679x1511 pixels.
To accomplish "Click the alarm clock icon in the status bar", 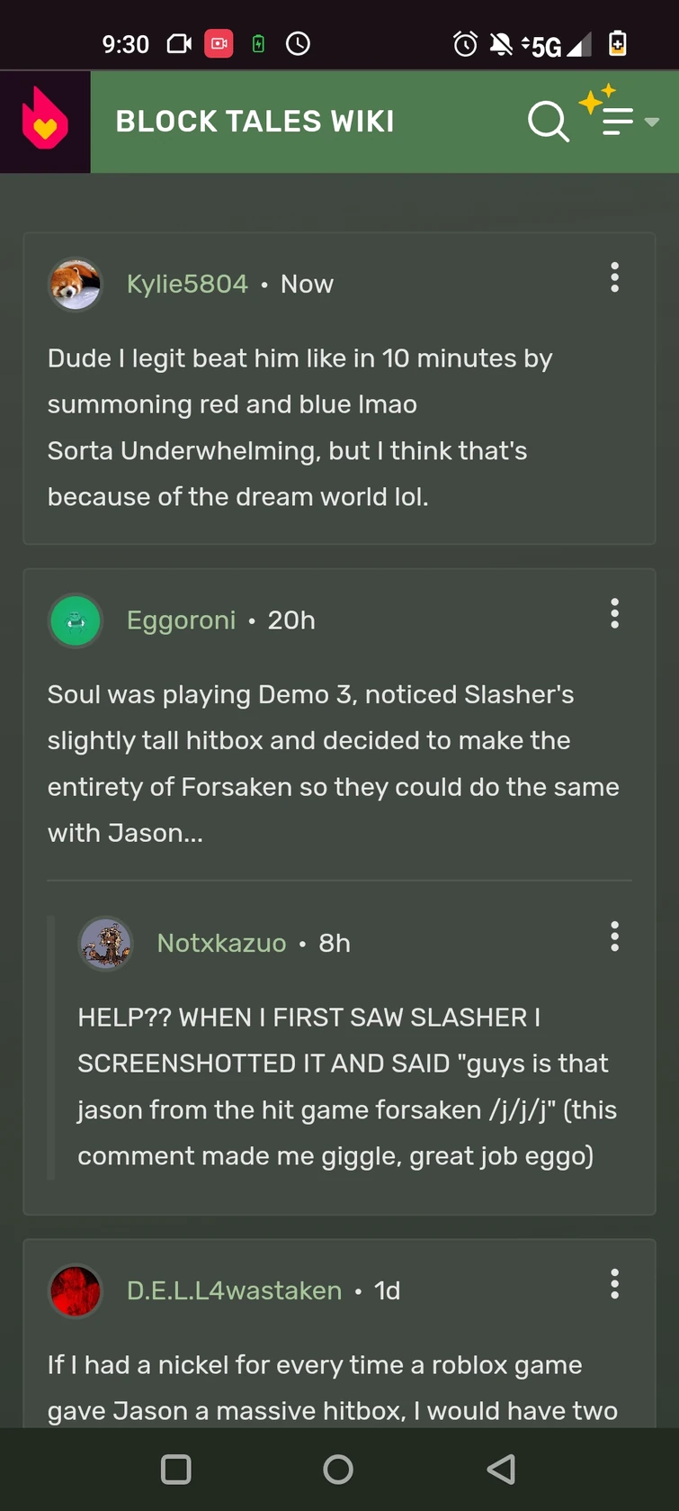I will coord(464,43).
